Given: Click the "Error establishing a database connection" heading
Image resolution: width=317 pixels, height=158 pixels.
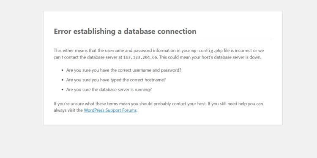Looking at the screenshot, I should pyautogui.click(x=125, y=31).
